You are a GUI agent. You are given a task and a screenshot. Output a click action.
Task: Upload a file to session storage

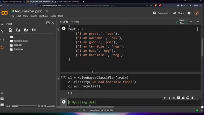coord(11,30)
